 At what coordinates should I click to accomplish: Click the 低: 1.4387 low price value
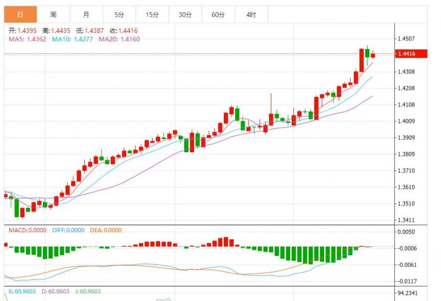pyautogui.click(x=90, y=31)
